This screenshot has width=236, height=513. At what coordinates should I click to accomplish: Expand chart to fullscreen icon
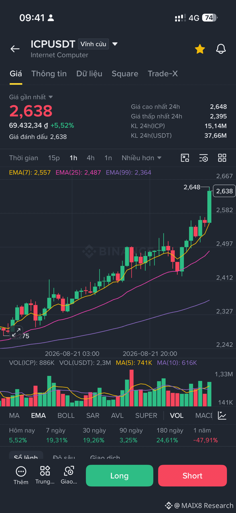click(16, 332)
